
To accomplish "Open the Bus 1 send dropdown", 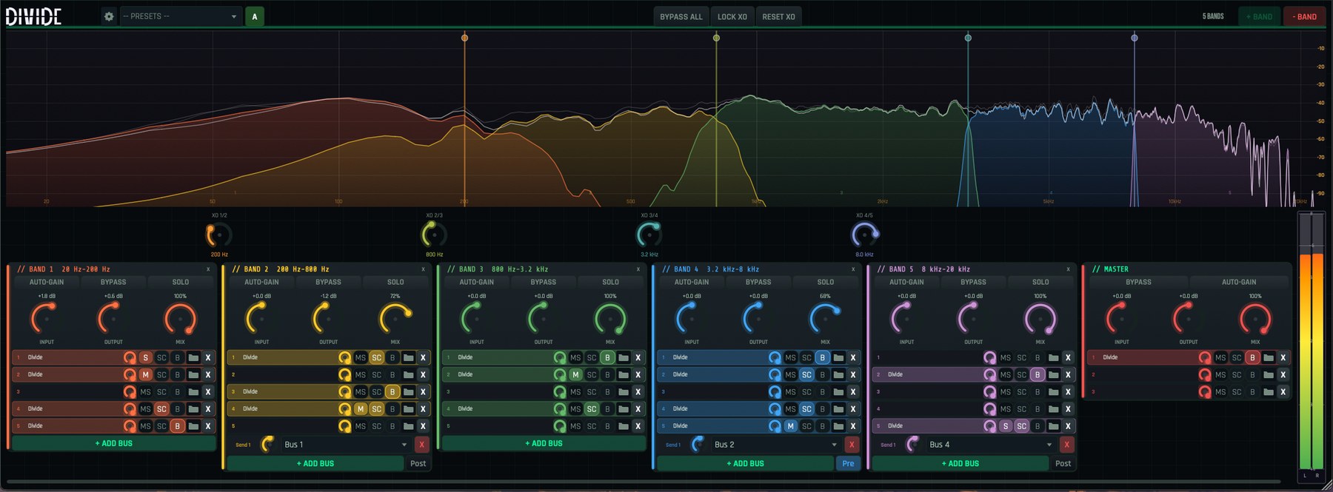I will pyautogui.click(x=345, y=445).
